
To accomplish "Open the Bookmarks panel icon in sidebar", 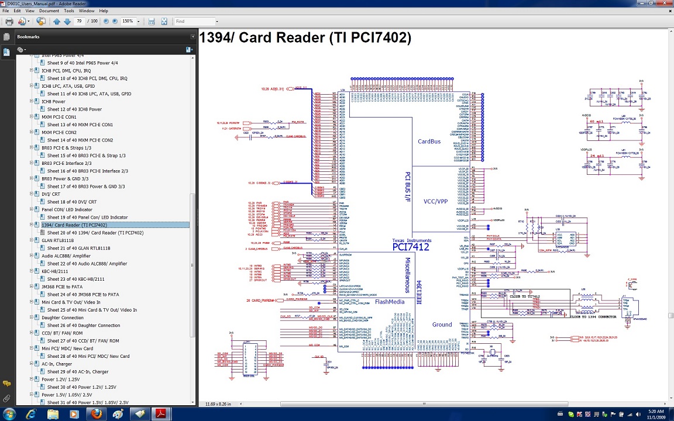I will (6, 53).
